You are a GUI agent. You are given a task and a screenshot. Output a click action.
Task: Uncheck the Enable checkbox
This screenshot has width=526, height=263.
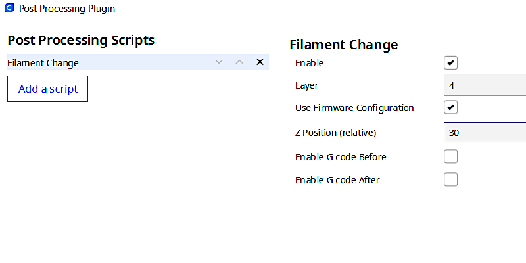pos(450,62)
